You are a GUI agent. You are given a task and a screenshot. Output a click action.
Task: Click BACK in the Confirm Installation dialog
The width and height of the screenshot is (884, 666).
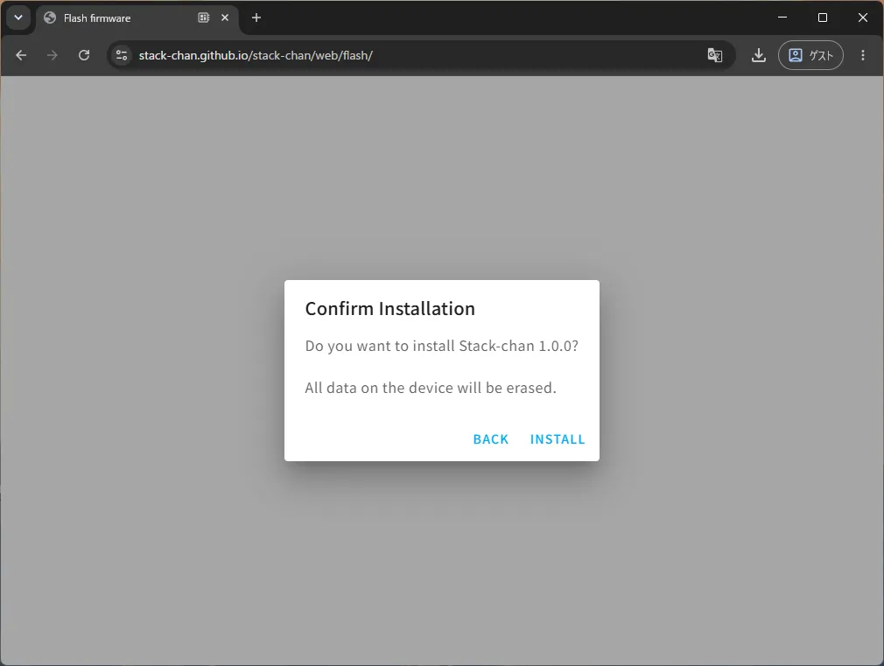coord(490,439)
